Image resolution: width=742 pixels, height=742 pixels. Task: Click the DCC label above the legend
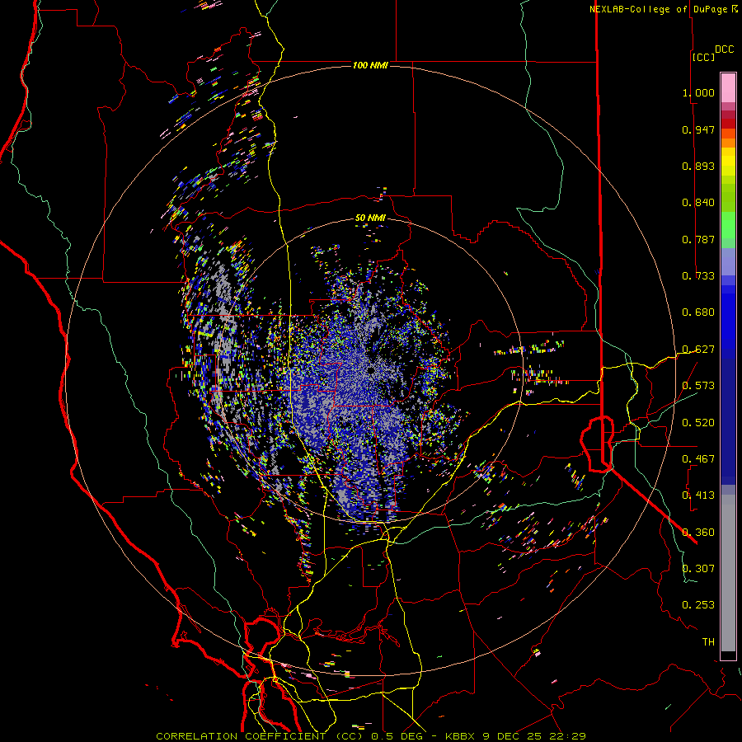[x=724, y=49]
